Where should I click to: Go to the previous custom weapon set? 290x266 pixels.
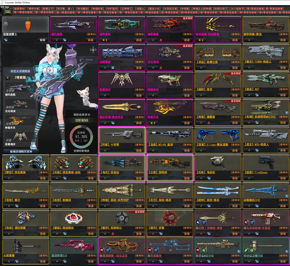click(8, 78)
